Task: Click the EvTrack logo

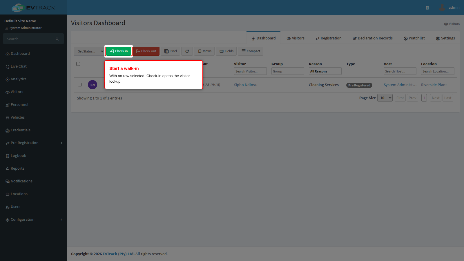Action: click(x=33, y=8)
